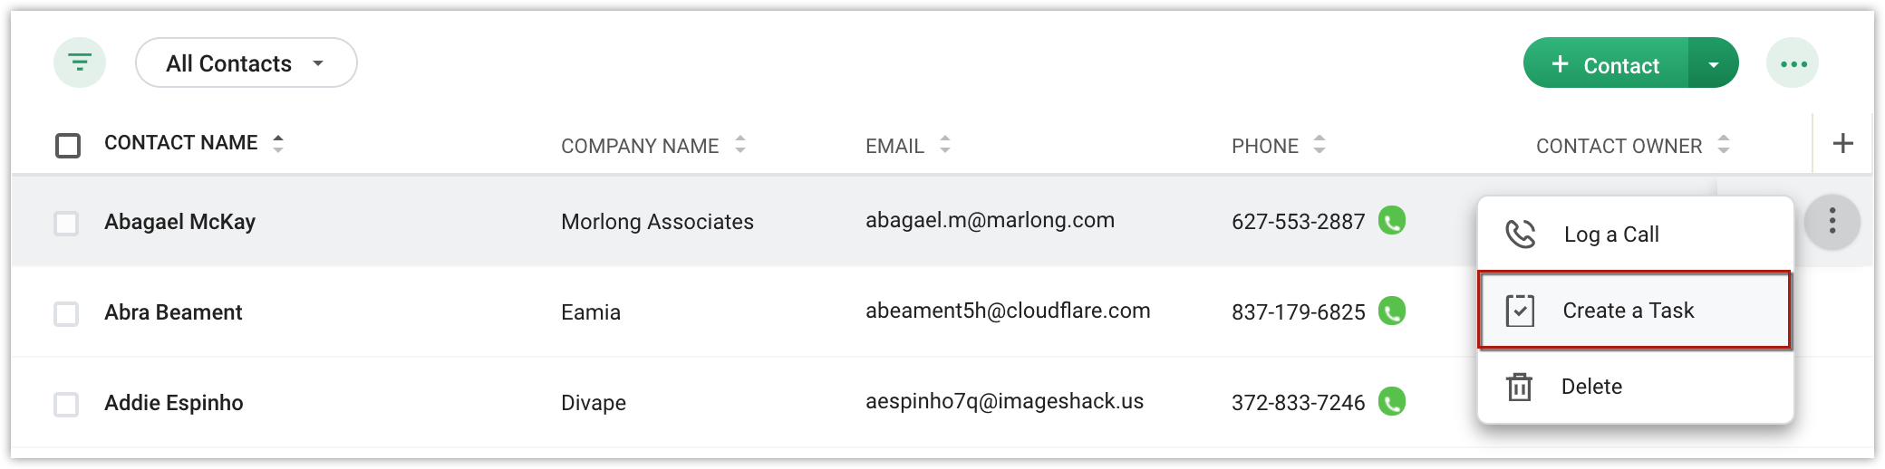Screen dimensions: 1885x469
Task: Sort the Email column
Action: (x=944, y=145)
